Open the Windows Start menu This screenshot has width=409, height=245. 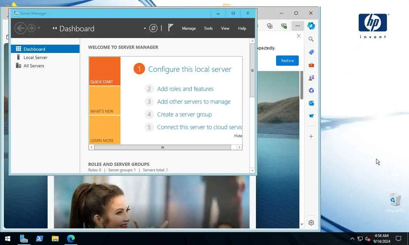[x=8, y=239]
